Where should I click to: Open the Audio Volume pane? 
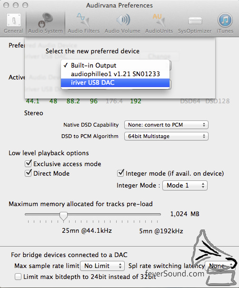pos(122,23)
